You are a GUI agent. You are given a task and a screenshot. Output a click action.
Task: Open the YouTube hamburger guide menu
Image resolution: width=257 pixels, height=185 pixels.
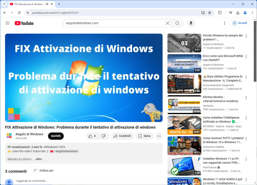point(7,23)
